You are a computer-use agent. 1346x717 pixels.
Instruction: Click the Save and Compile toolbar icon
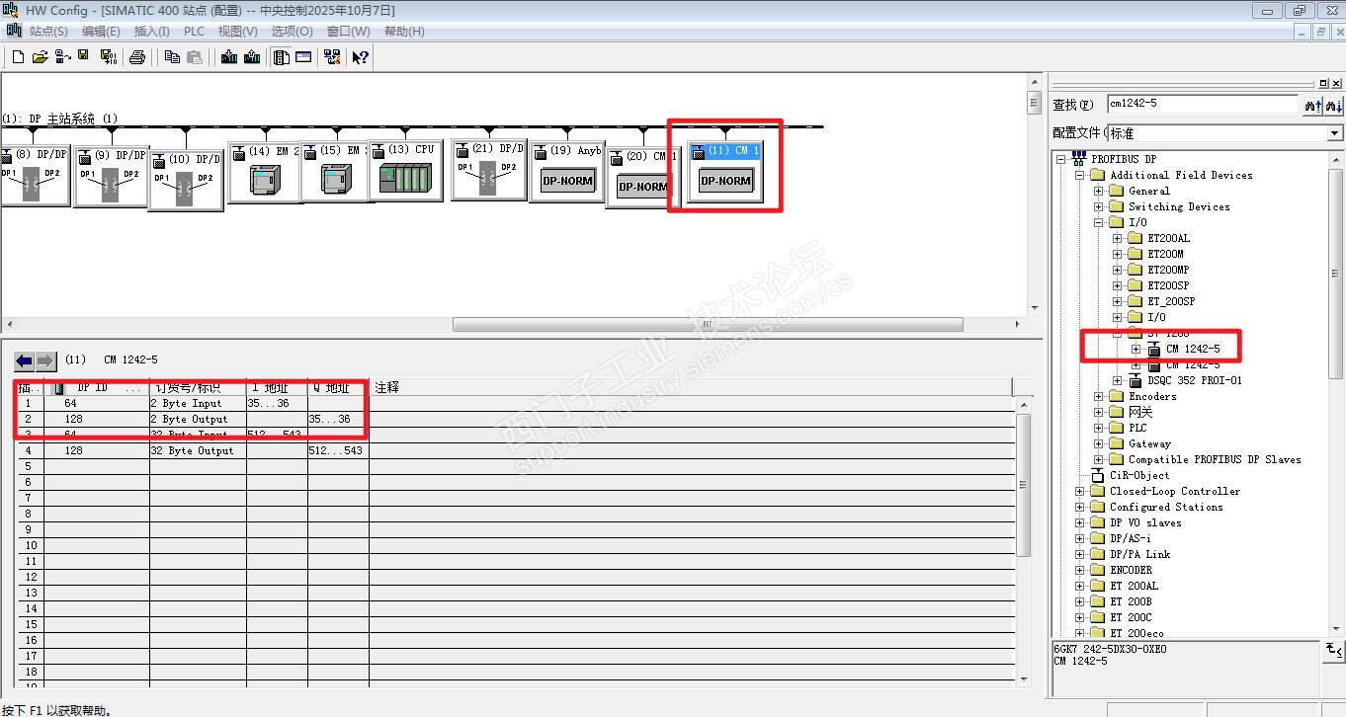click(x=107, y=57)
